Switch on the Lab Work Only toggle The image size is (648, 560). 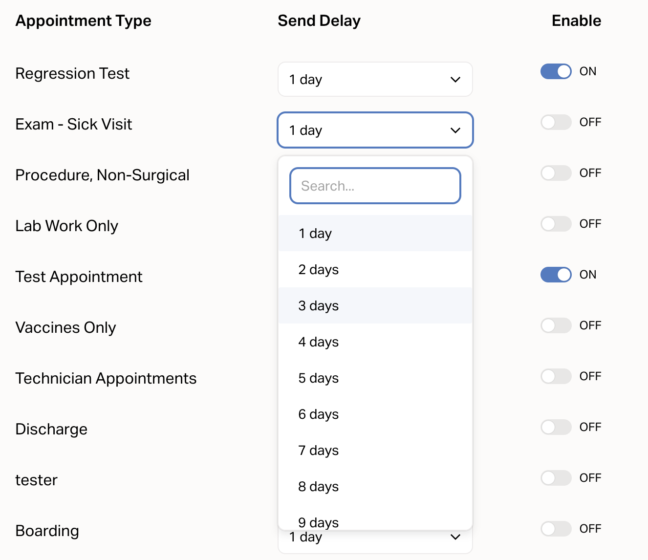pos(556,224)
